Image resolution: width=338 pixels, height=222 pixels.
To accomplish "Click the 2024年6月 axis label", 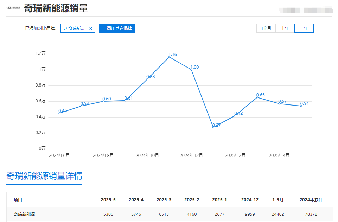I will (x=59, y=156).
